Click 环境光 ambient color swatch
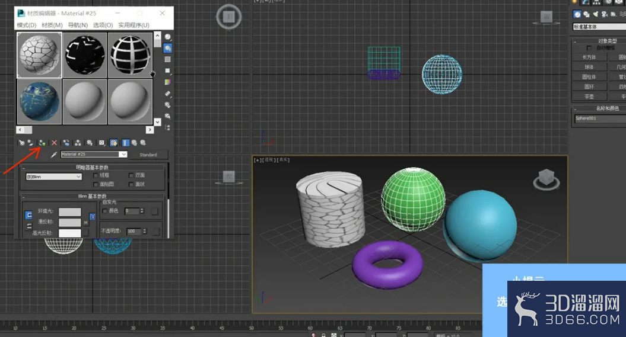The width and height of the screenshot is (626, 337). pos(70,212)
